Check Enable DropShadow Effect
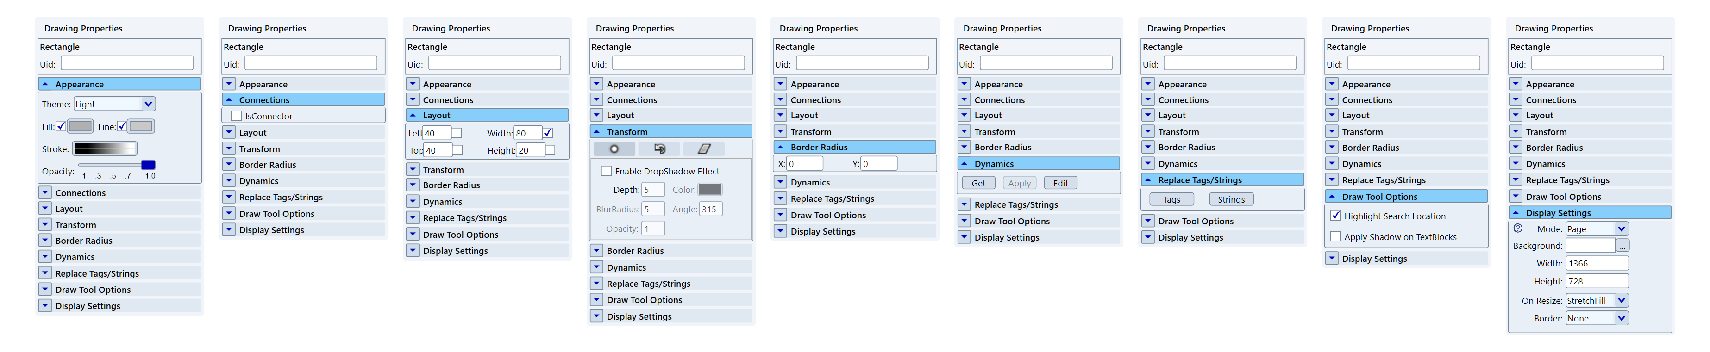1710x352 pixels. click(606, 171)
